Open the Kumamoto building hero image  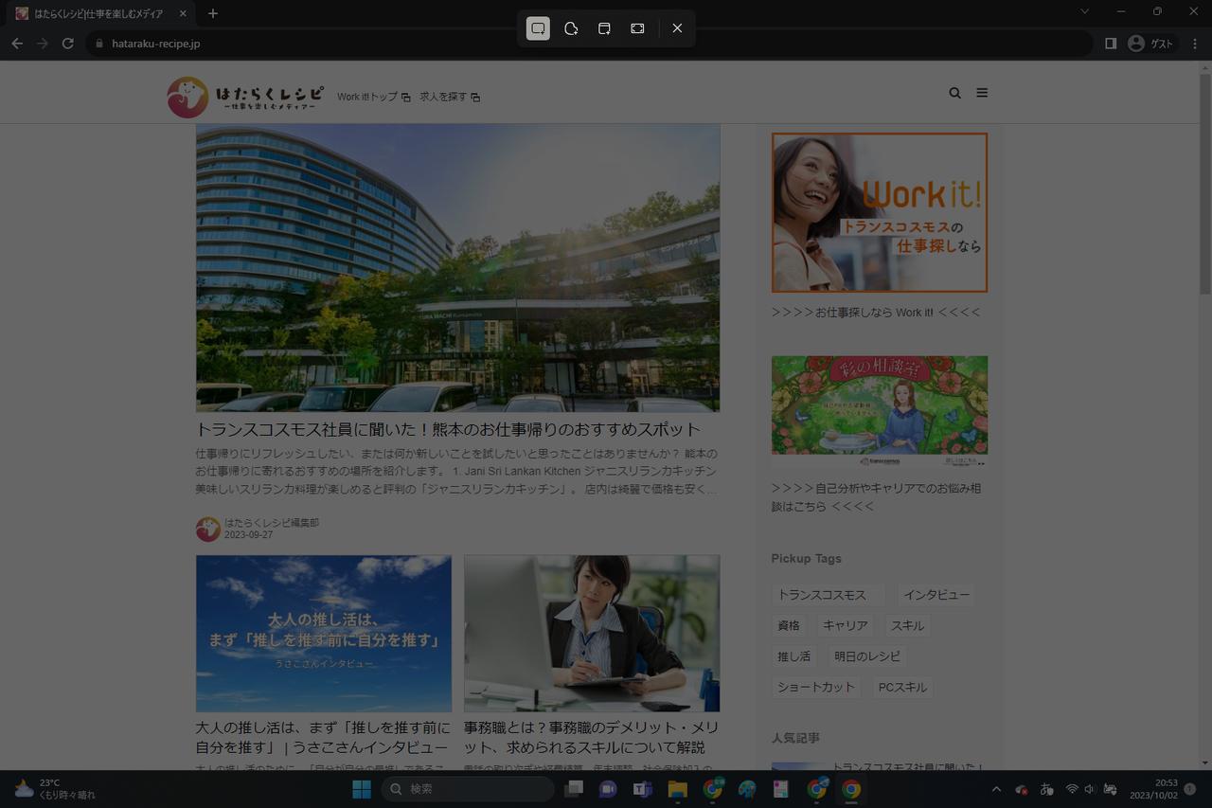[x=457, y=267]
